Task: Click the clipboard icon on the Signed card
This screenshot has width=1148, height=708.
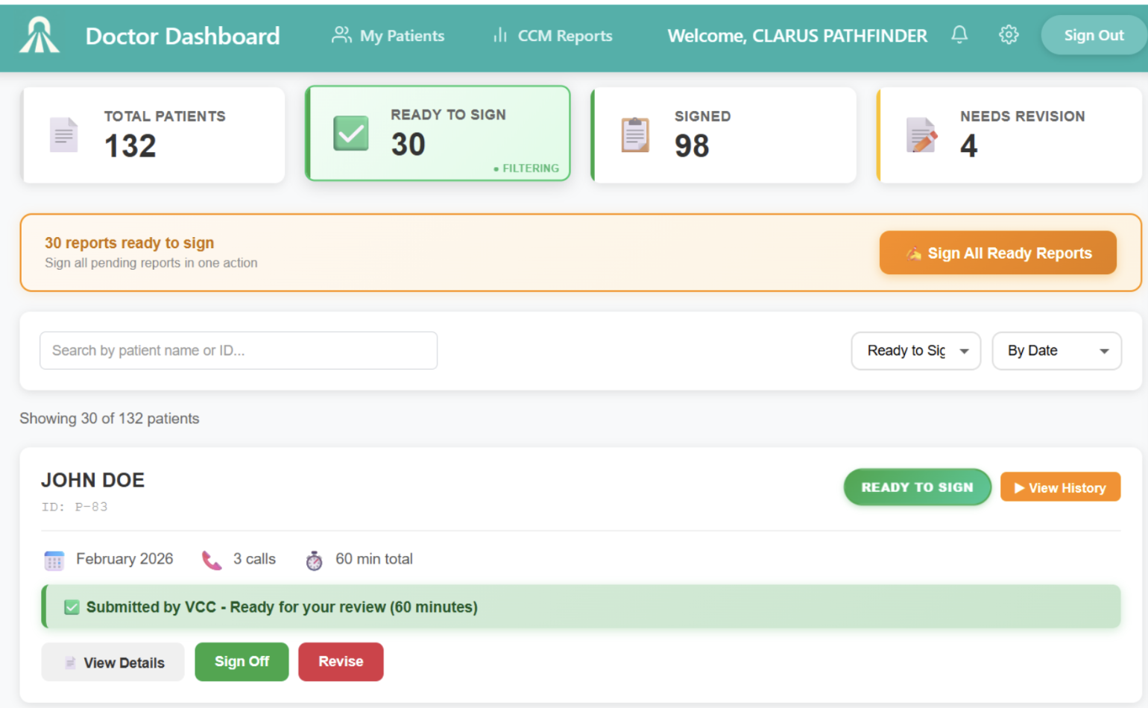Action: [x=634, y=134]
